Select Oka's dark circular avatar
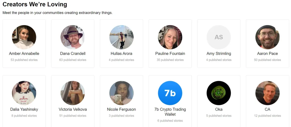 coord(219,93)
